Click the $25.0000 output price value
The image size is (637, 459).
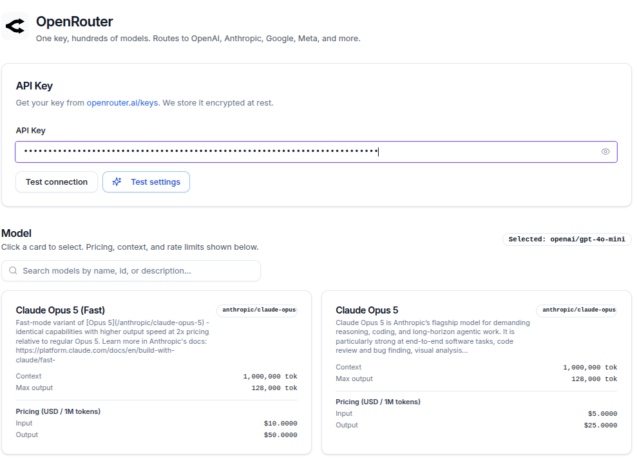pos(600,426)
